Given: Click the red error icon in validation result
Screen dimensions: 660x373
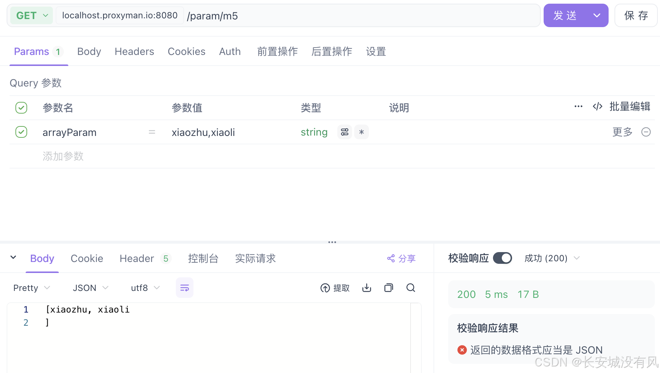Looking at the screenshot, I should [x=462, y=350].
